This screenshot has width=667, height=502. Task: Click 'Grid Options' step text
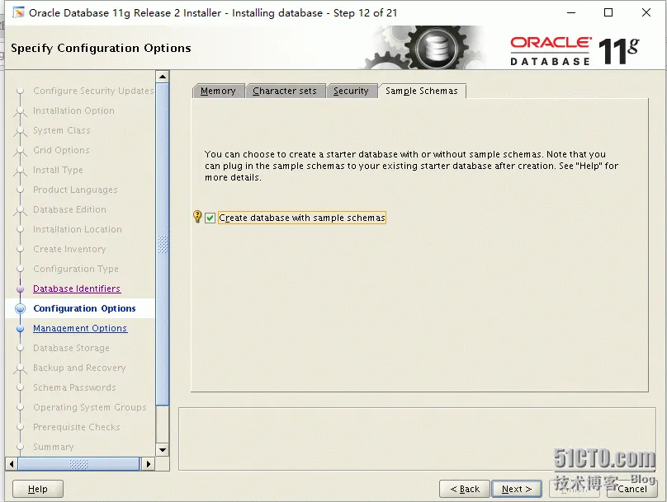(61, 150)
